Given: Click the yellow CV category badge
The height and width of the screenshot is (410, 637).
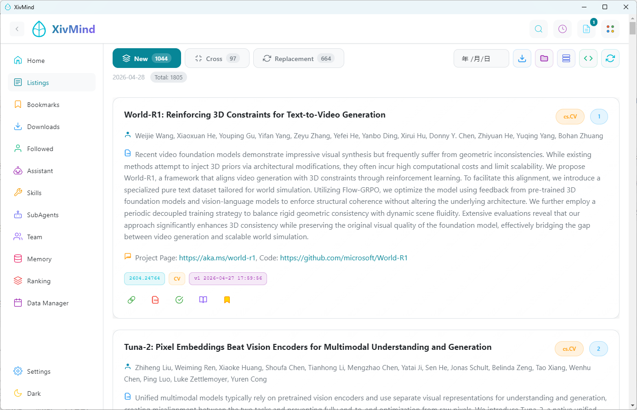Looking at the screenshot, I should (x=177, y=279).
